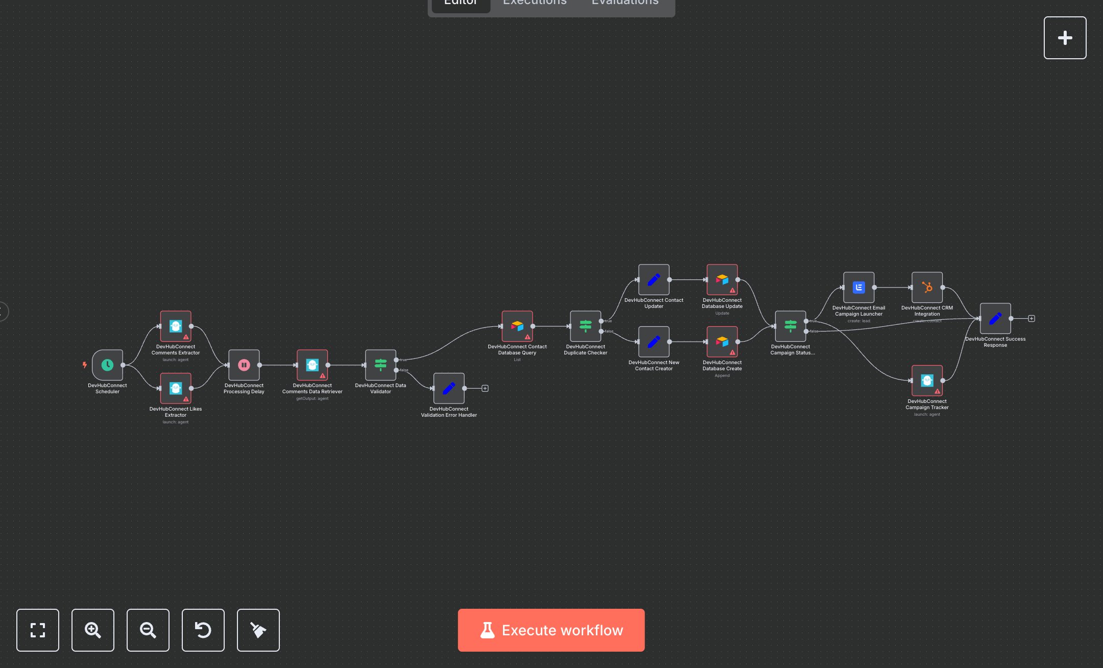Click the DevHubConnect Campaign Tracker node
Viewport: 1103px width, 668px height.
[927, 380]
